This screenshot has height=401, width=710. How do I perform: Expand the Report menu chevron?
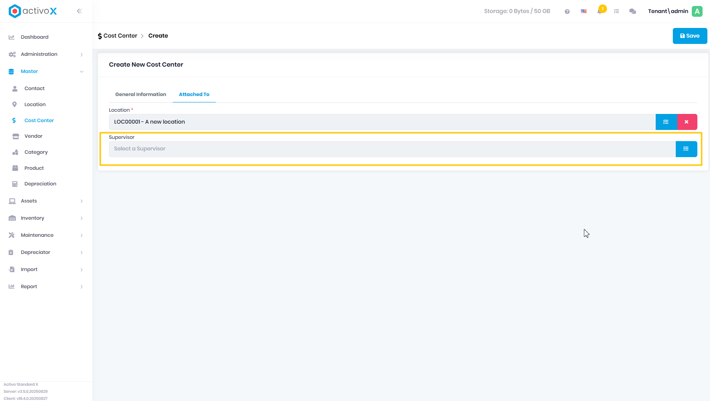[x=81, y=287]
